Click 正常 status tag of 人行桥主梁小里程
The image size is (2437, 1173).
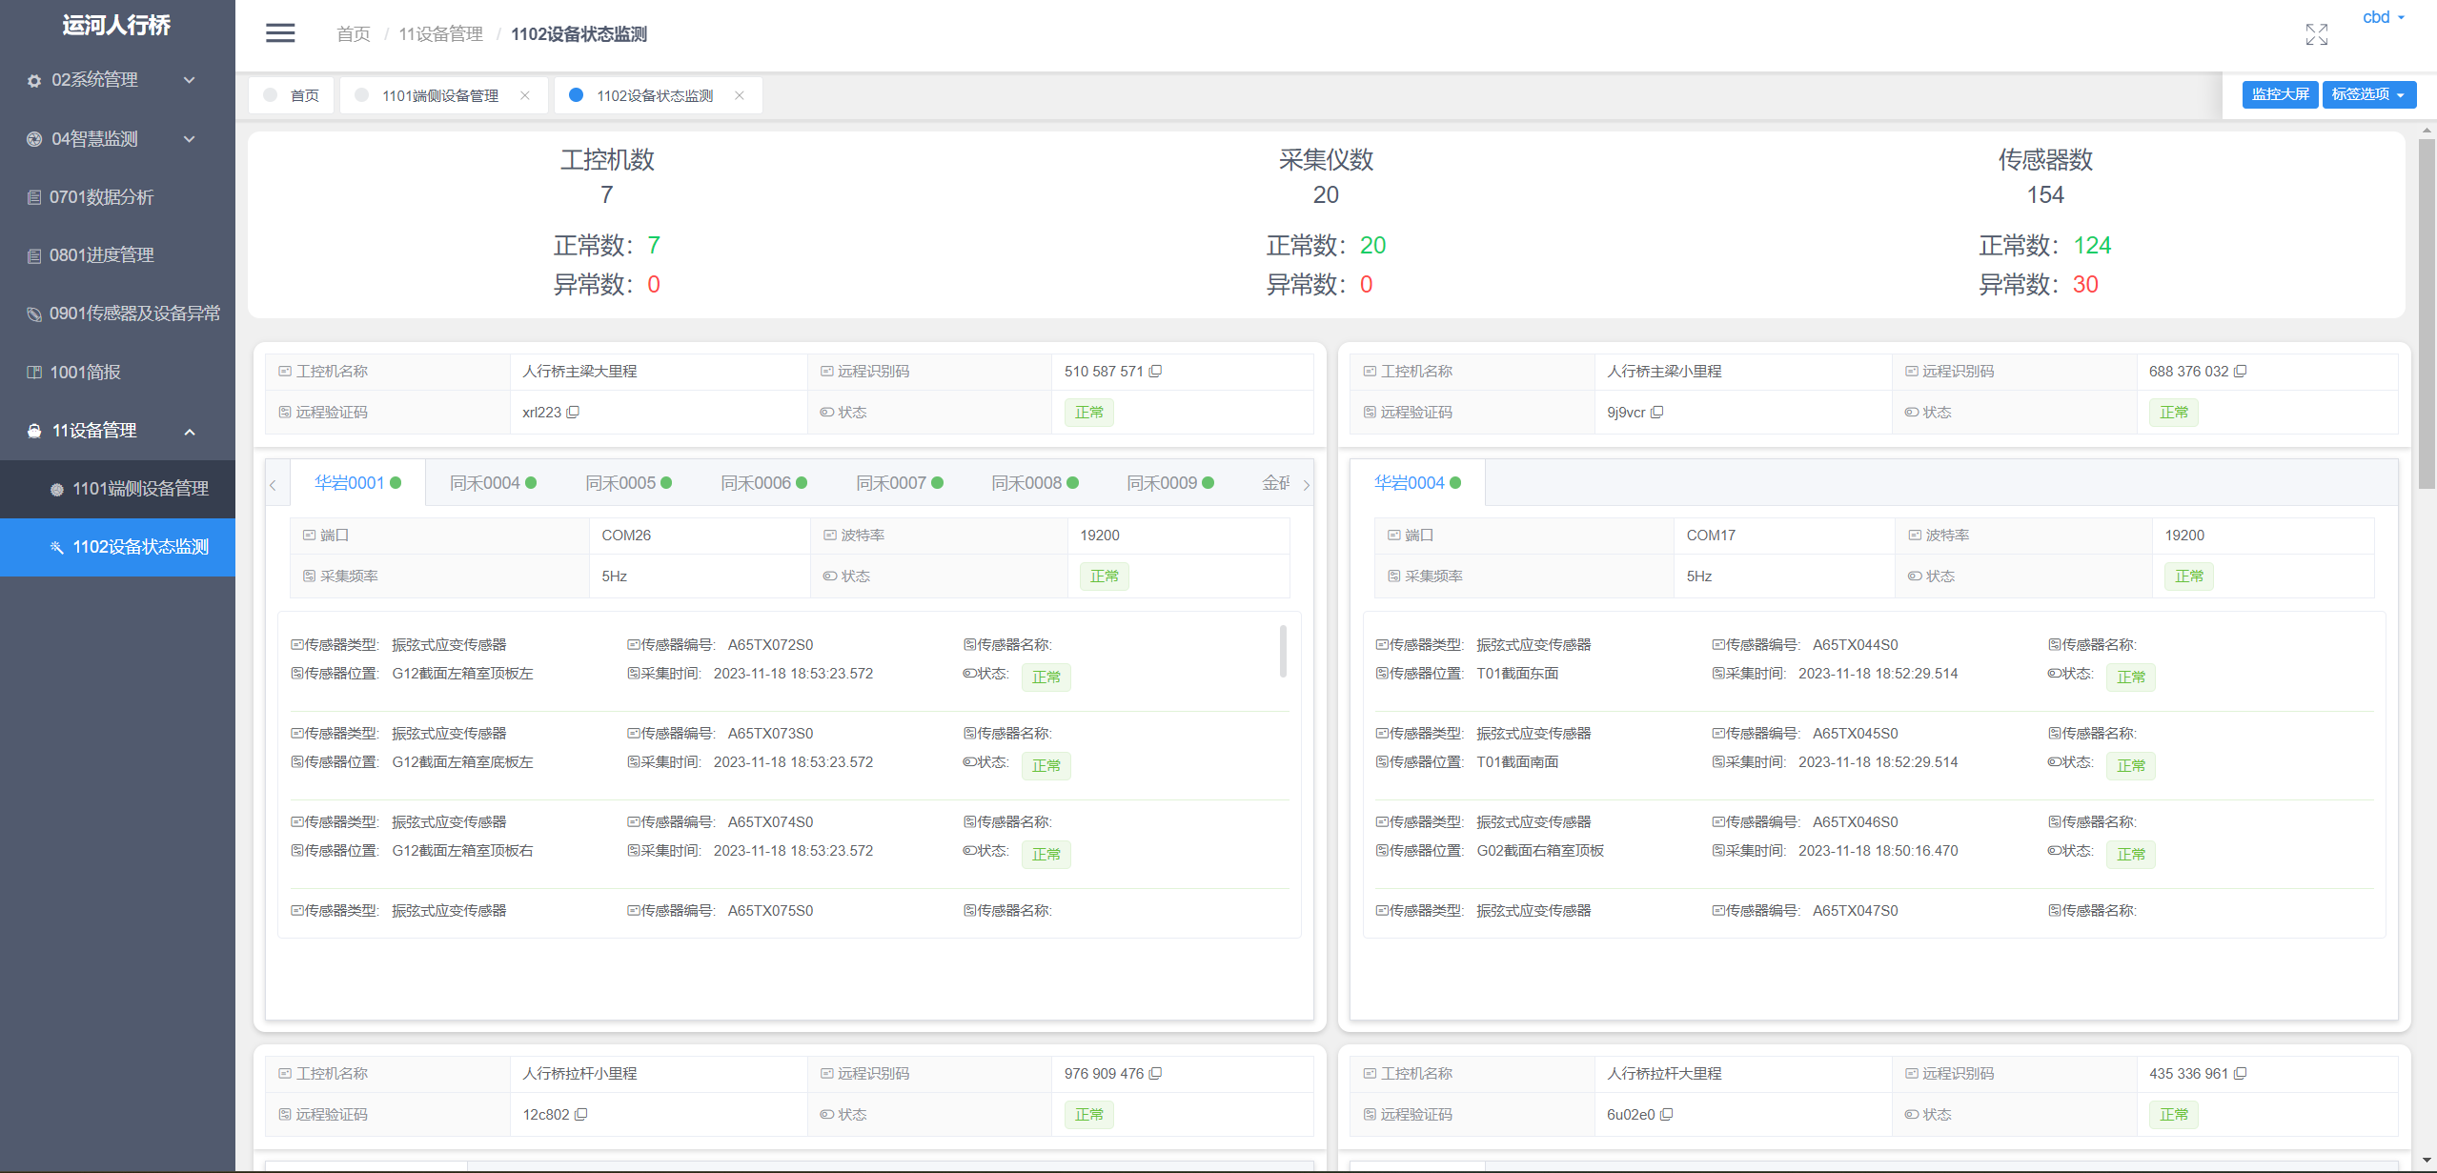2173,412
